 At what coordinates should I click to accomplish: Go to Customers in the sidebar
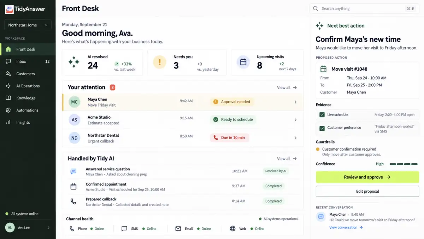click(x=28, y=74)
